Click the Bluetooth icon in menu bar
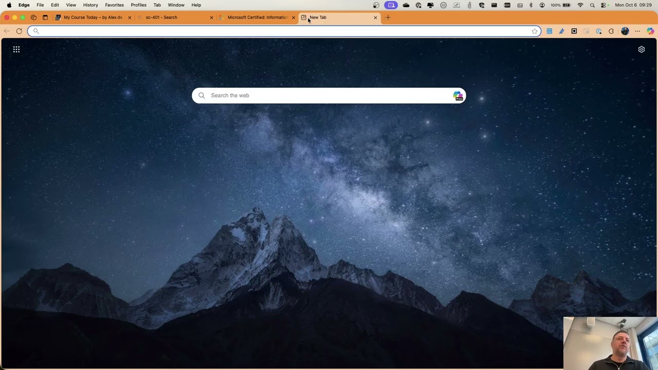 coord(531,5)
